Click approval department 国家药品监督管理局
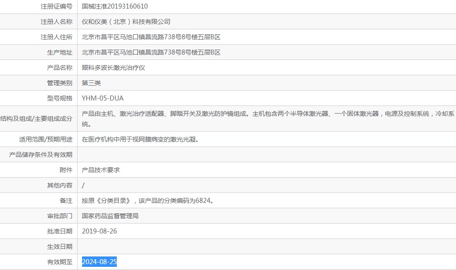456x270 pixels. point(110,216)
